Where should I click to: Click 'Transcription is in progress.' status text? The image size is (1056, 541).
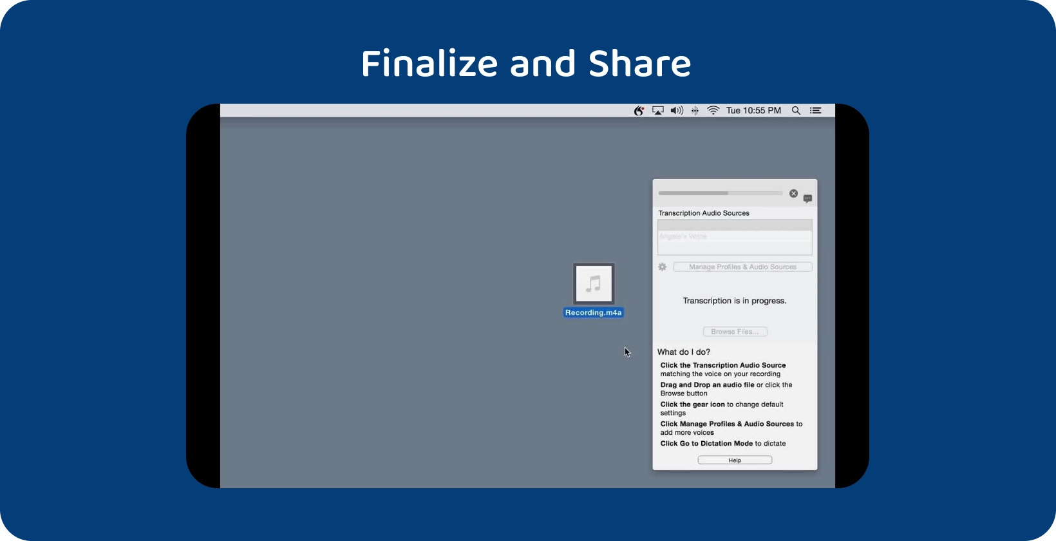735,301
